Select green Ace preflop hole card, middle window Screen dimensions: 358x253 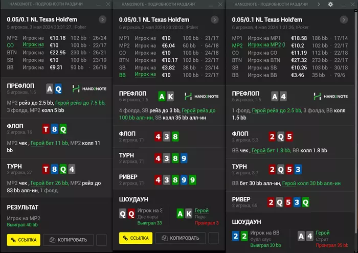click(x=162, y=97)
